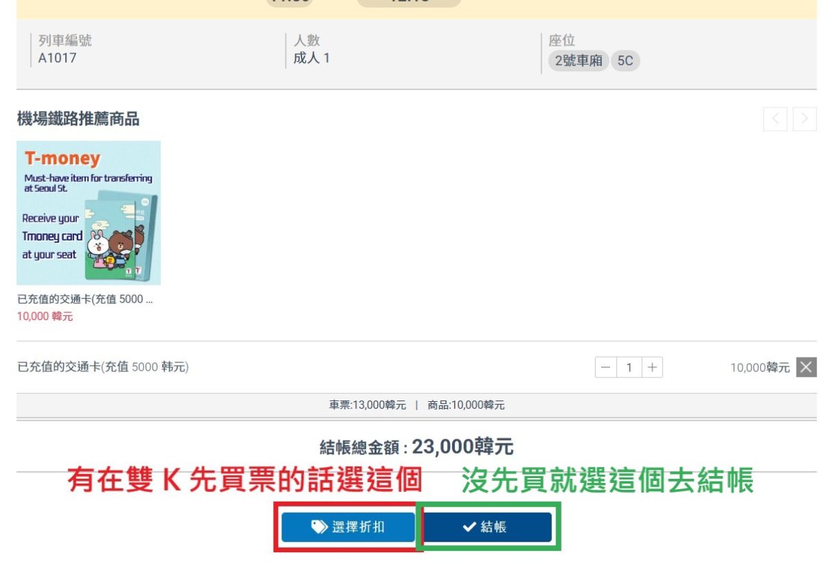Decrease transit card quantity with minus button
Screen dimensions: 832x564
[605, 367]
